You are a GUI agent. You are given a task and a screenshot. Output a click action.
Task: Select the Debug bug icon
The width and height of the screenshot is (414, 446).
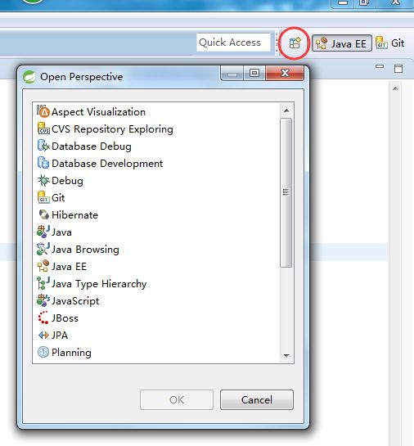[x=43, y=180]
